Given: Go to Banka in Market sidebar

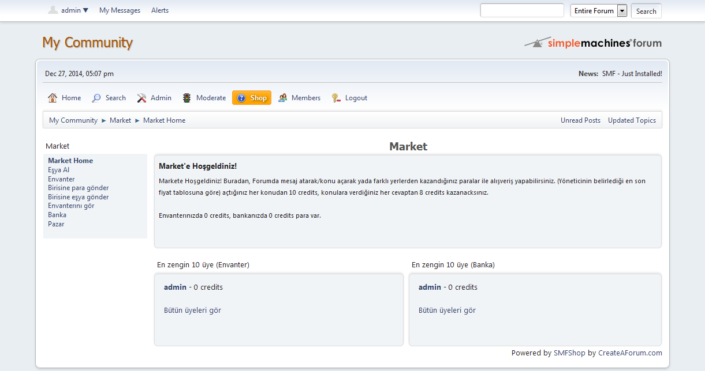Looking at the screenshot, I should (x=57, y=215).
